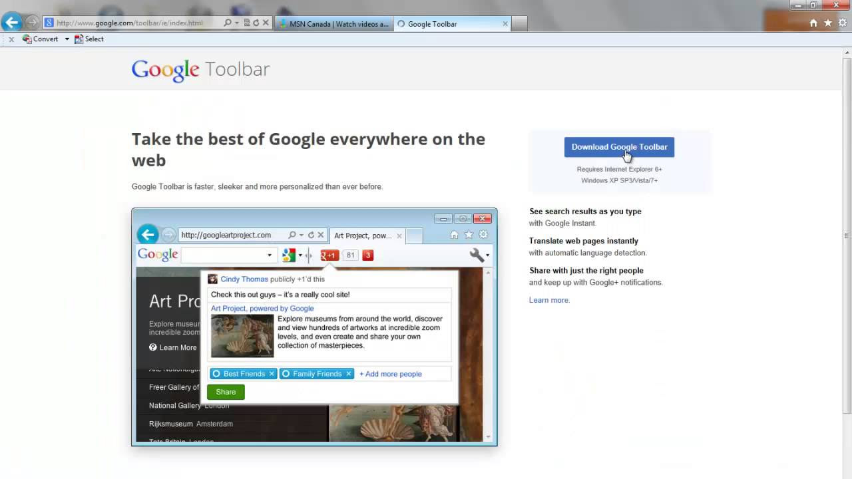
Task: Click the 'Translate web pages instantly' text
Action: (584, 241)
